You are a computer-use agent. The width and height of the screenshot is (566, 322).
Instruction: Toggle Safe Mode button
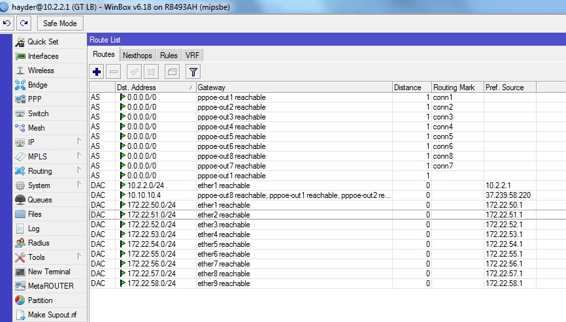tap(60, 24)
